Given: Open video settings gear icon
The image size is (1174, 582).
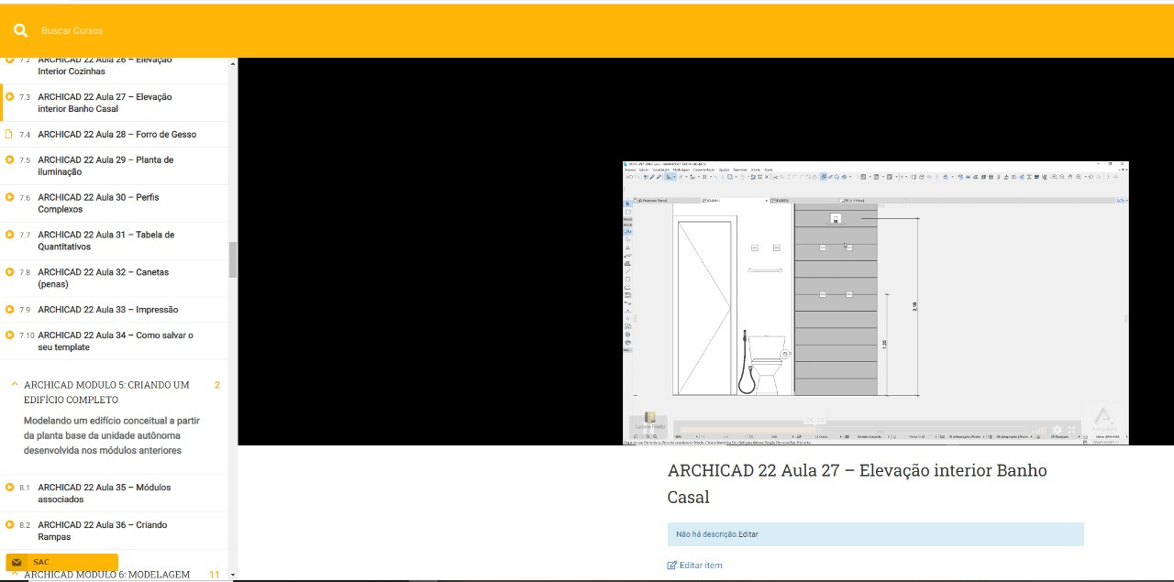Looking at the screenshot, I should (x=1057, y=430).
